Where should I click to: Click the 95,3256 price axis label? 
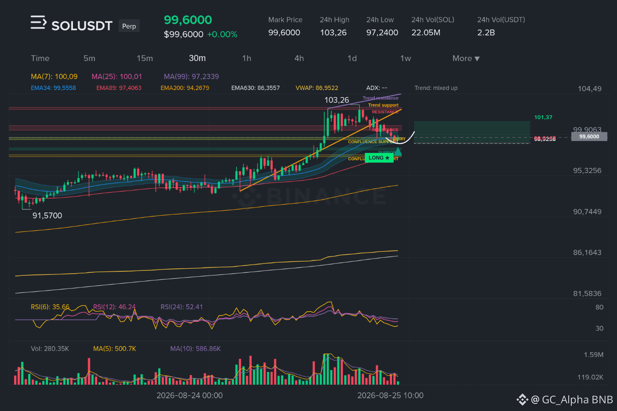coord(587,170)
